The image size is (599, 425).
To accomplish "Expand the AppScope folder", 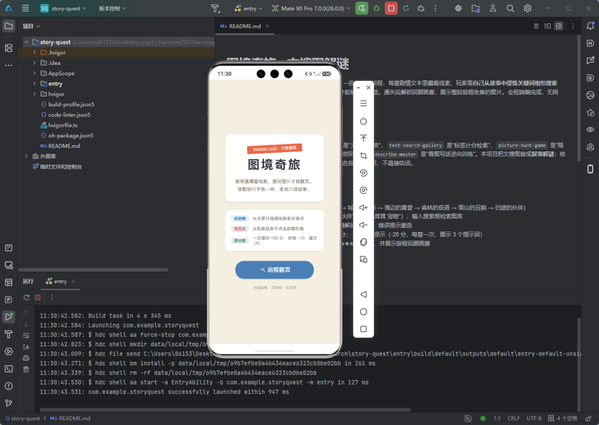I will pos(34,73).
